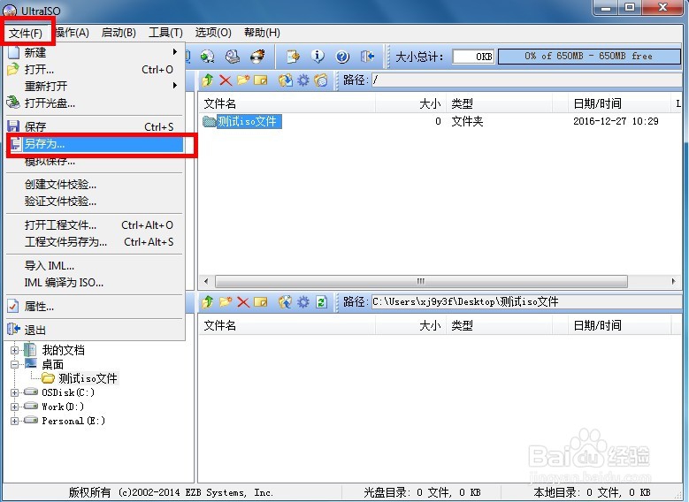Image resolution: width=689 pixels, height=502 pixels.
Task: Expand OSDisk(C:) tree node
Action: pyautogui.click(x=14, y=392)
